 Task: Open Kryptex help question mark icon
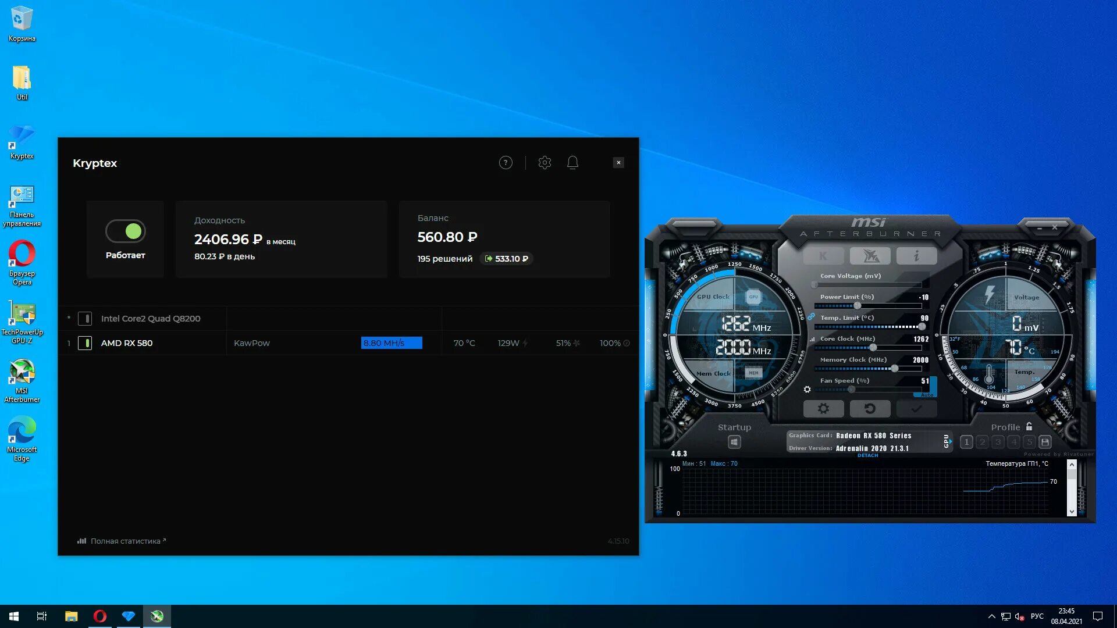506,163
